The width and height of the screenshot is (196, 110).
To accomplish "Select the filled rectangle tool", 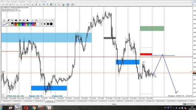I will click(x=16, y=20).
